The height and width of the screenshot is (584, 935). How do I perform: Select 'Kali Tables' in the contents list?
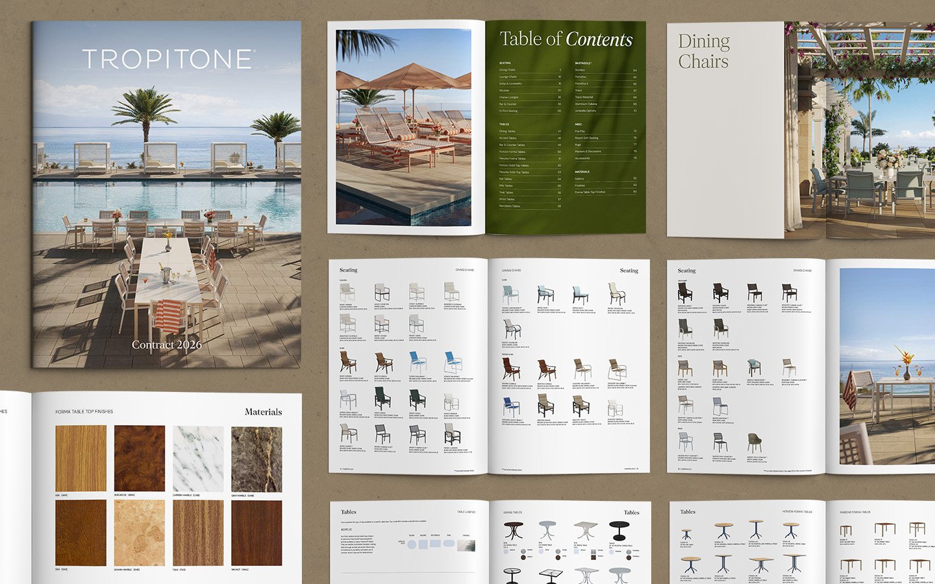point(505,179)
